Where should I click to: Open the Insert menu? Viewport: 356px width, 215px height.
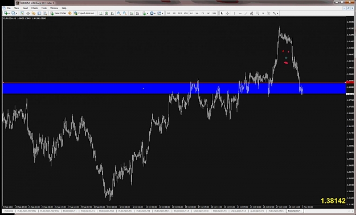(25, 8)
